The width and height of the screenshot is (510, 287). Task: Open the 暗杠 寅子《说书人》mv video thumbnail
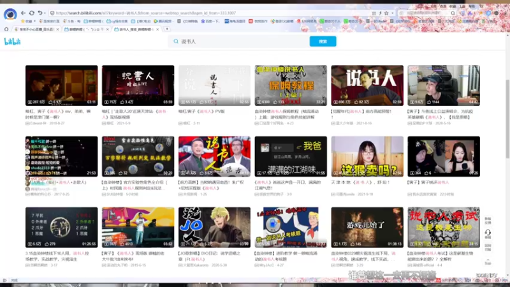(61, 85)
